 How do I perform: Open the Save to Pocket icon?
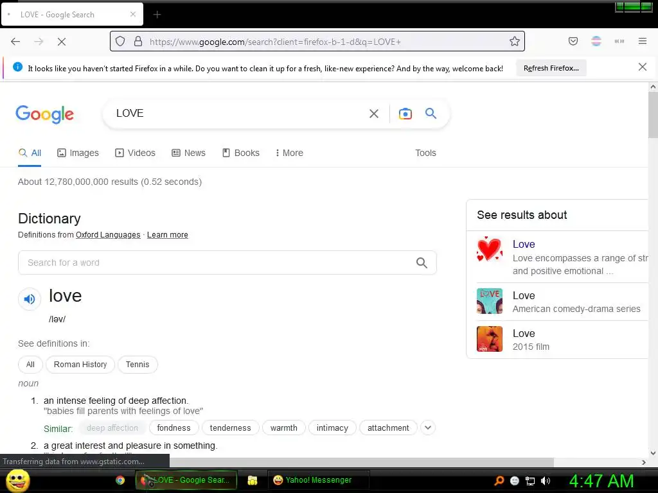(573, 41)
